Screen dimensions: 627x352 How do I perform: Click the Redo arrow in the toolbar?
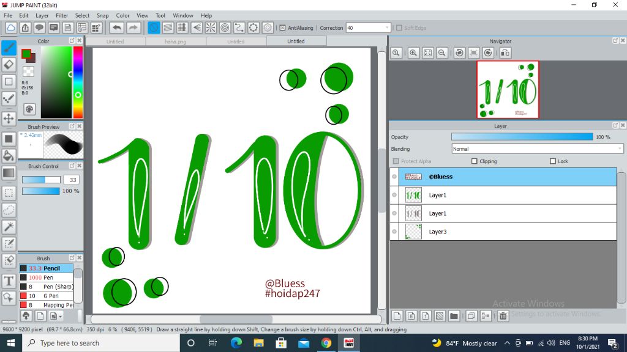pos(133,28)
